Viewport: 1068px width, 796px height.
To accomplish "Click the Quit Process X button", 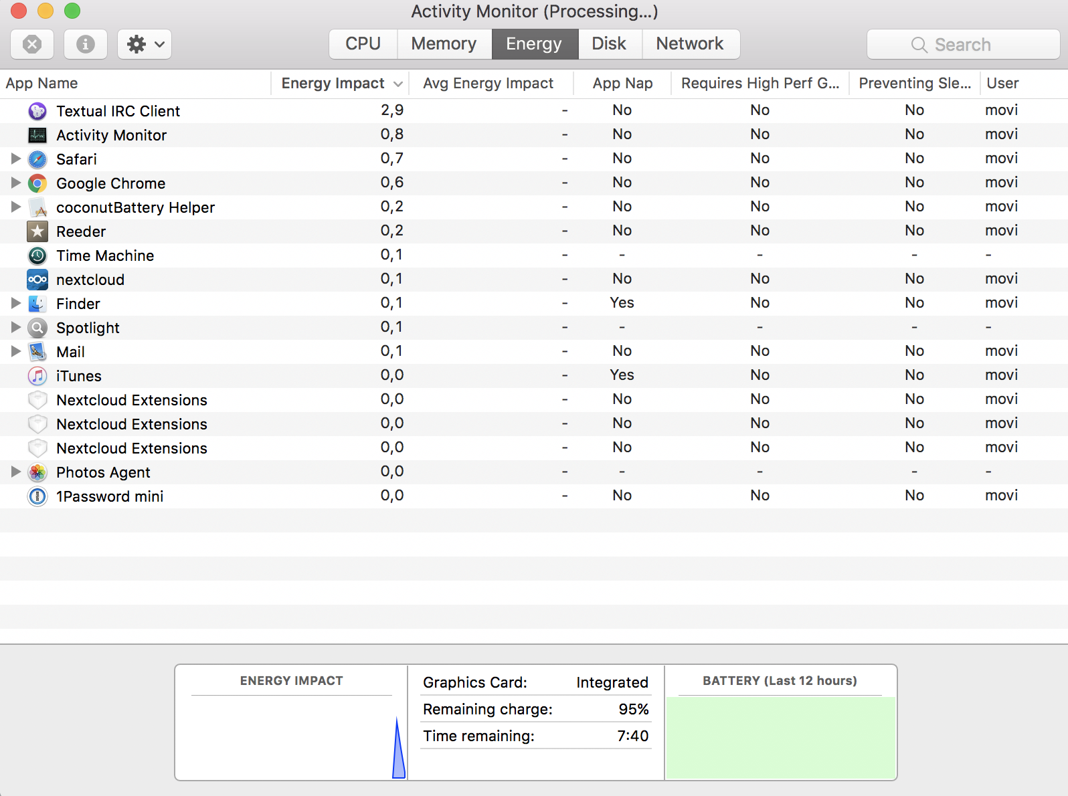I will pos(32,44).
